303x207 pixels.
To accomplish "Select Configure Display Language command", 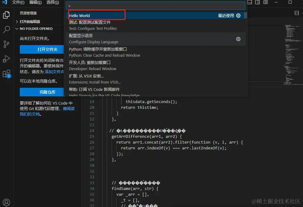I will tap(156, 39).
